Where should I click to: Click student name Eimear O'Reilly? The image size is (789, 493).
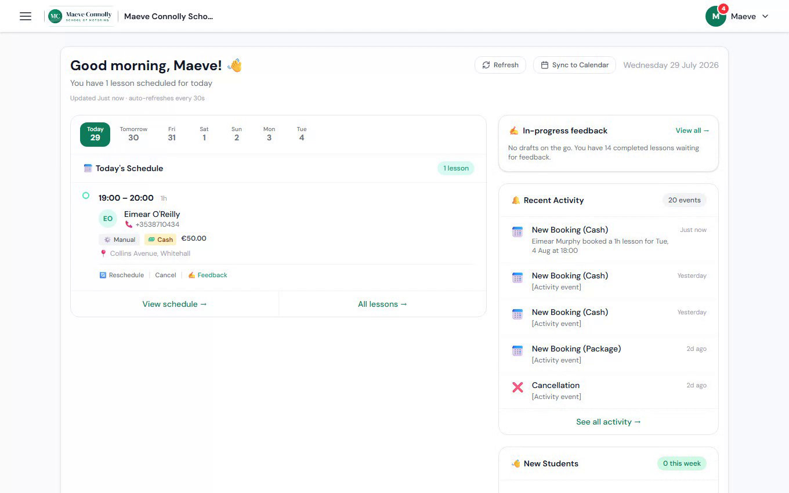pyautogui.click(x=152, y=214)
